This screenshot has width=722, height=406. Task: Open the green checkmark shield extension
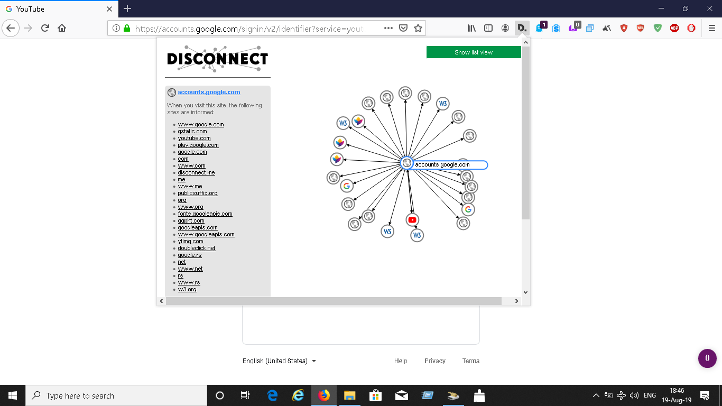click(658, 28)
